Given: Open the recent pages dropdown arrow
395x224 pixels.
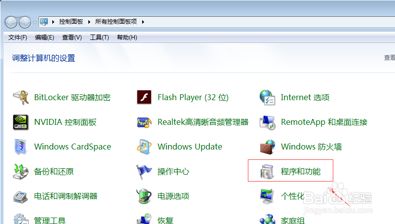Looking at the screenshot, I should point(35,23).
